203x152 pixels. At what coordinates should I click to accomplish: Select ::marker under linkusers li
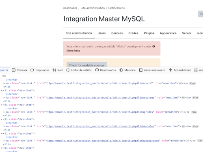click(11, 80)
